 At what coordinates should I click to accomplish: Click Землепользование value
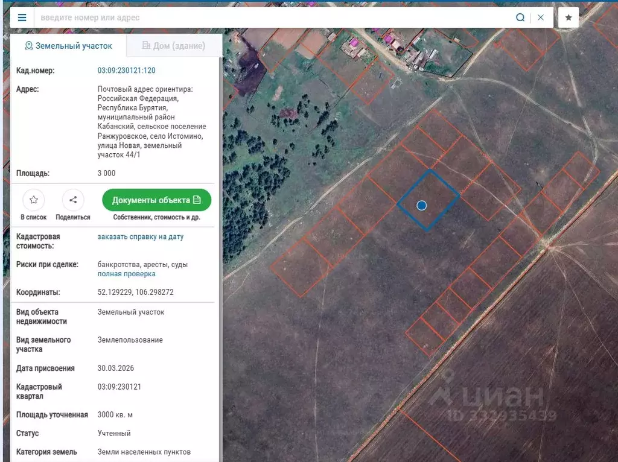pyautogui.click(x=130, y=340)
